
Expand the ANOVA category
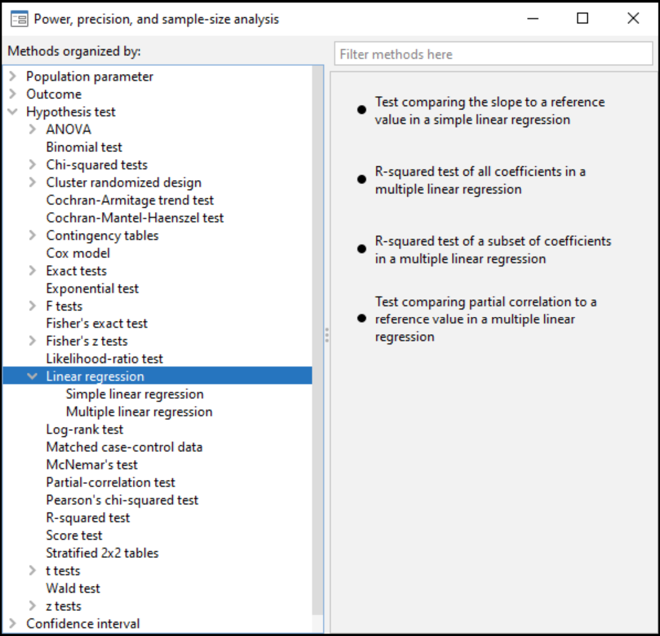pyautogui.click(x=32, y=129)
